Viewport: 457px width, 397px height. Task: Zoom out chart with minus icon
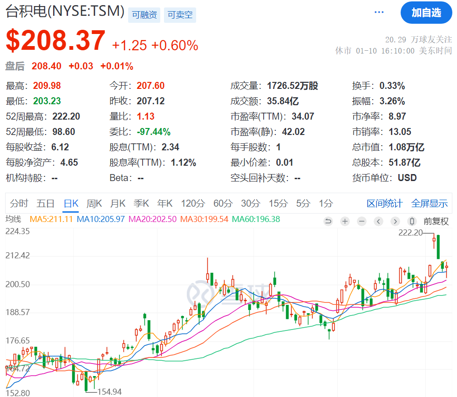(x=362, y=222)
